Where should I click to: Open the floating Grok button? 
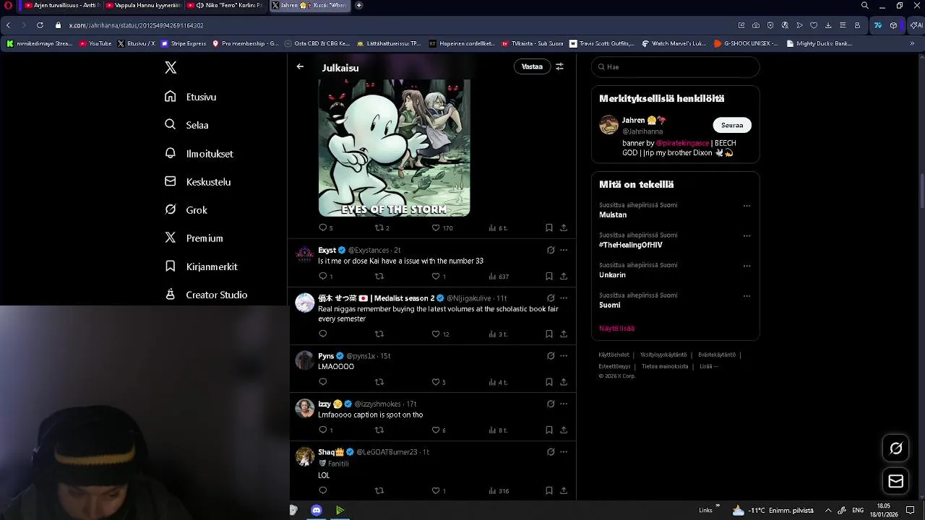[895, 448]
